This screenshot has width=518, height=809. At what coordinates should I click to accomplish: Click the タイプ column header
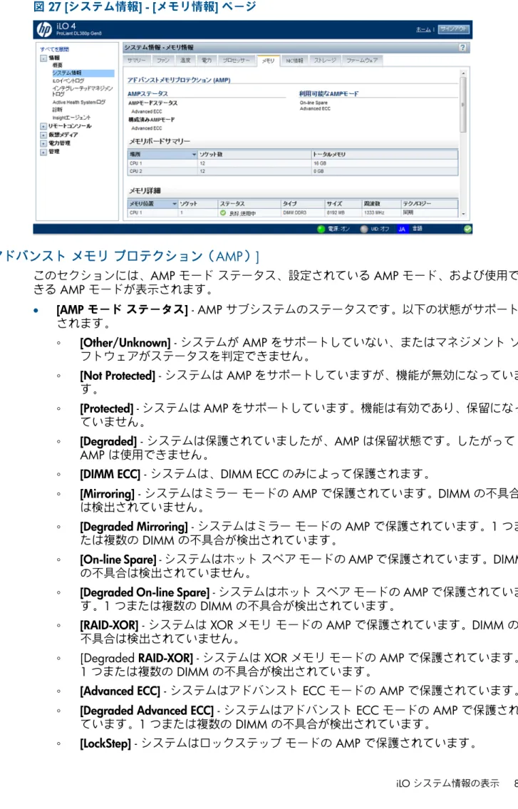pyautogui.click(x=303, y=204)
